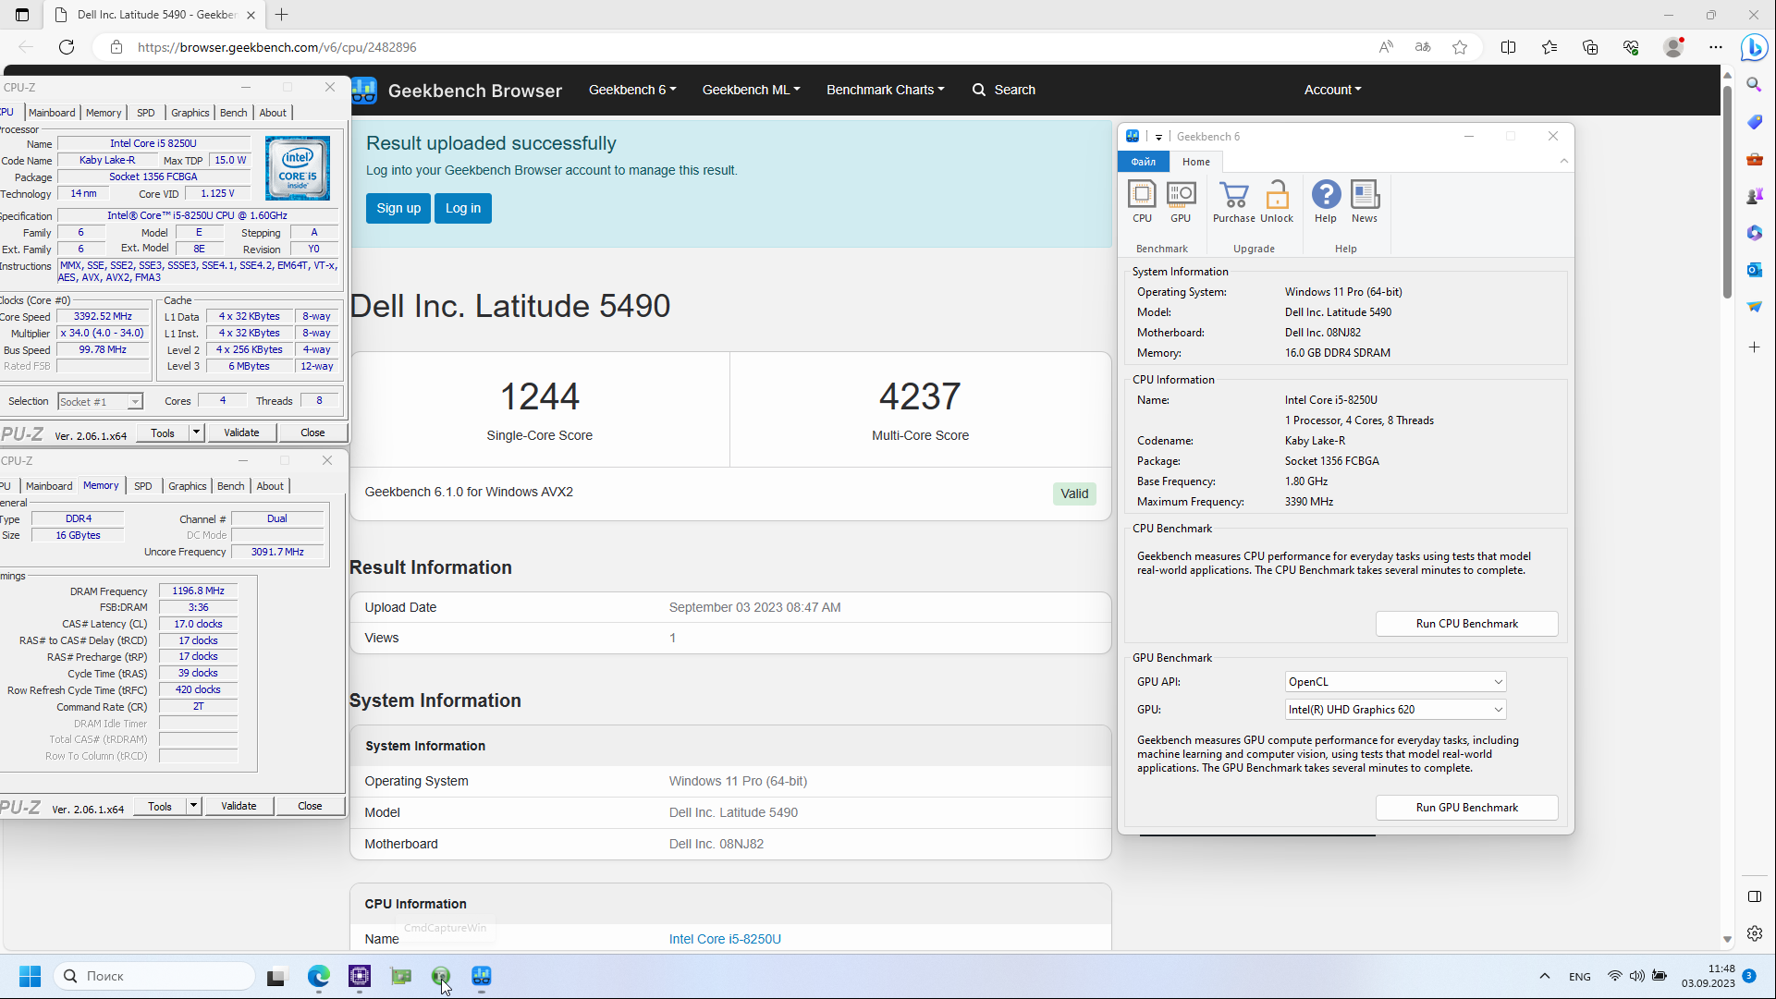Screen dimensions: 1776x999
Task: Open Bench tab in lower CPU-Z window
Action: (231, 486)
